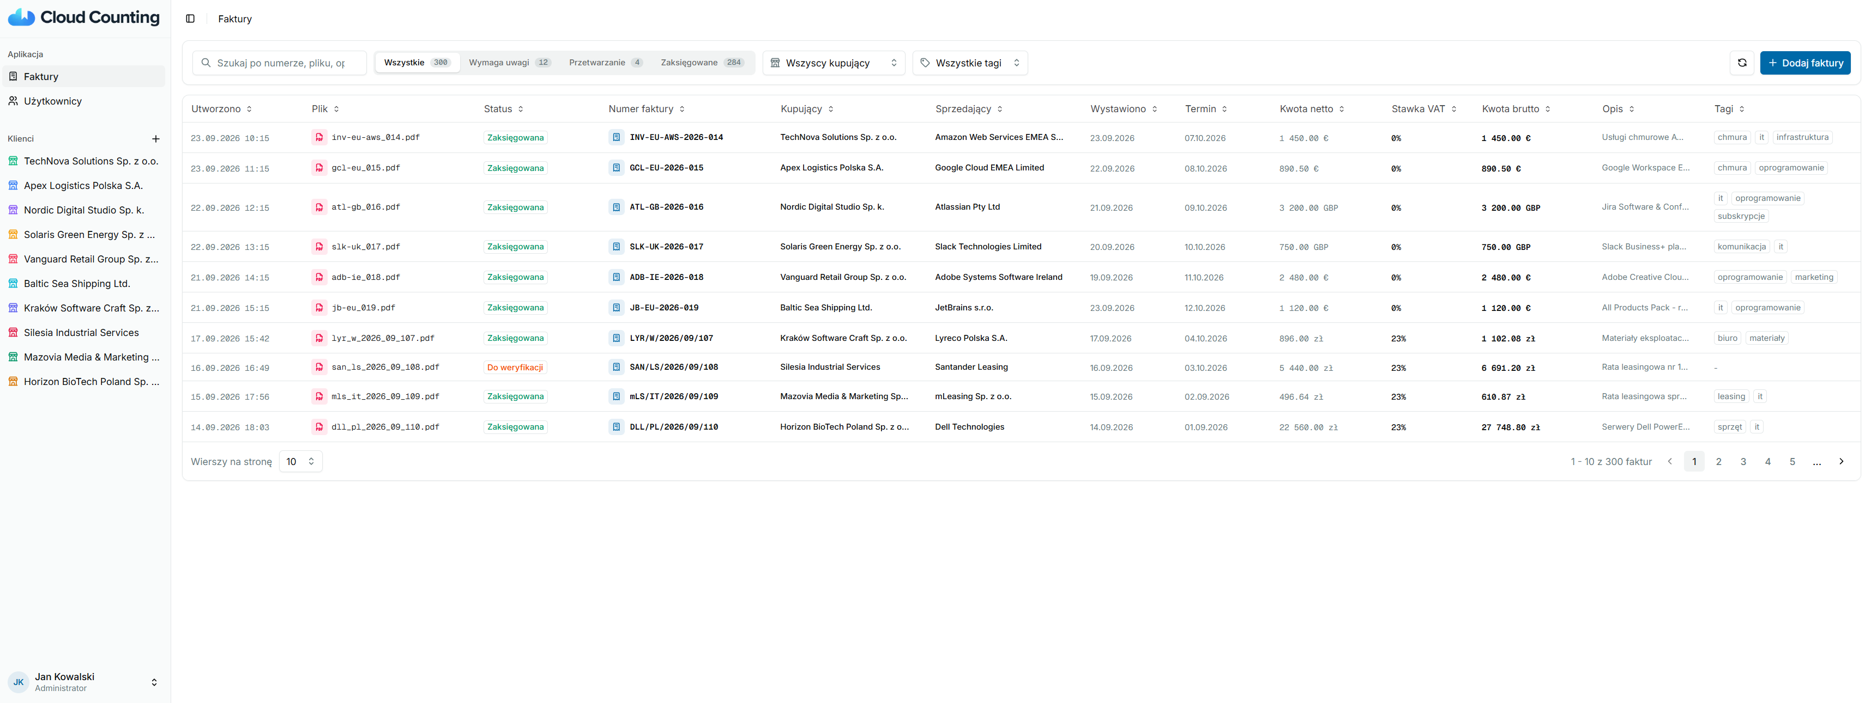Go to page 5
The height and width of the screenshot is (703, 1871).
click(x=1792, y=461)
